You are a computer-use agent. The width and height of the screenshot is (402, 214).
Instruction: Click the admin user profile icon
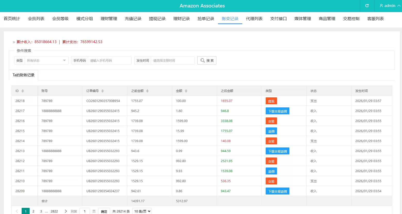[x=381, y=6]
